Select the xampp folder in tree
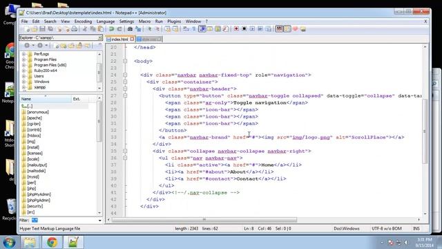 (40, 87)
